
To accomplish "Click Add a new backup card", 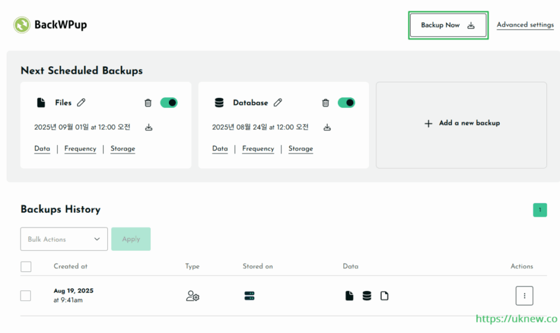I will [x=462, y=124].
